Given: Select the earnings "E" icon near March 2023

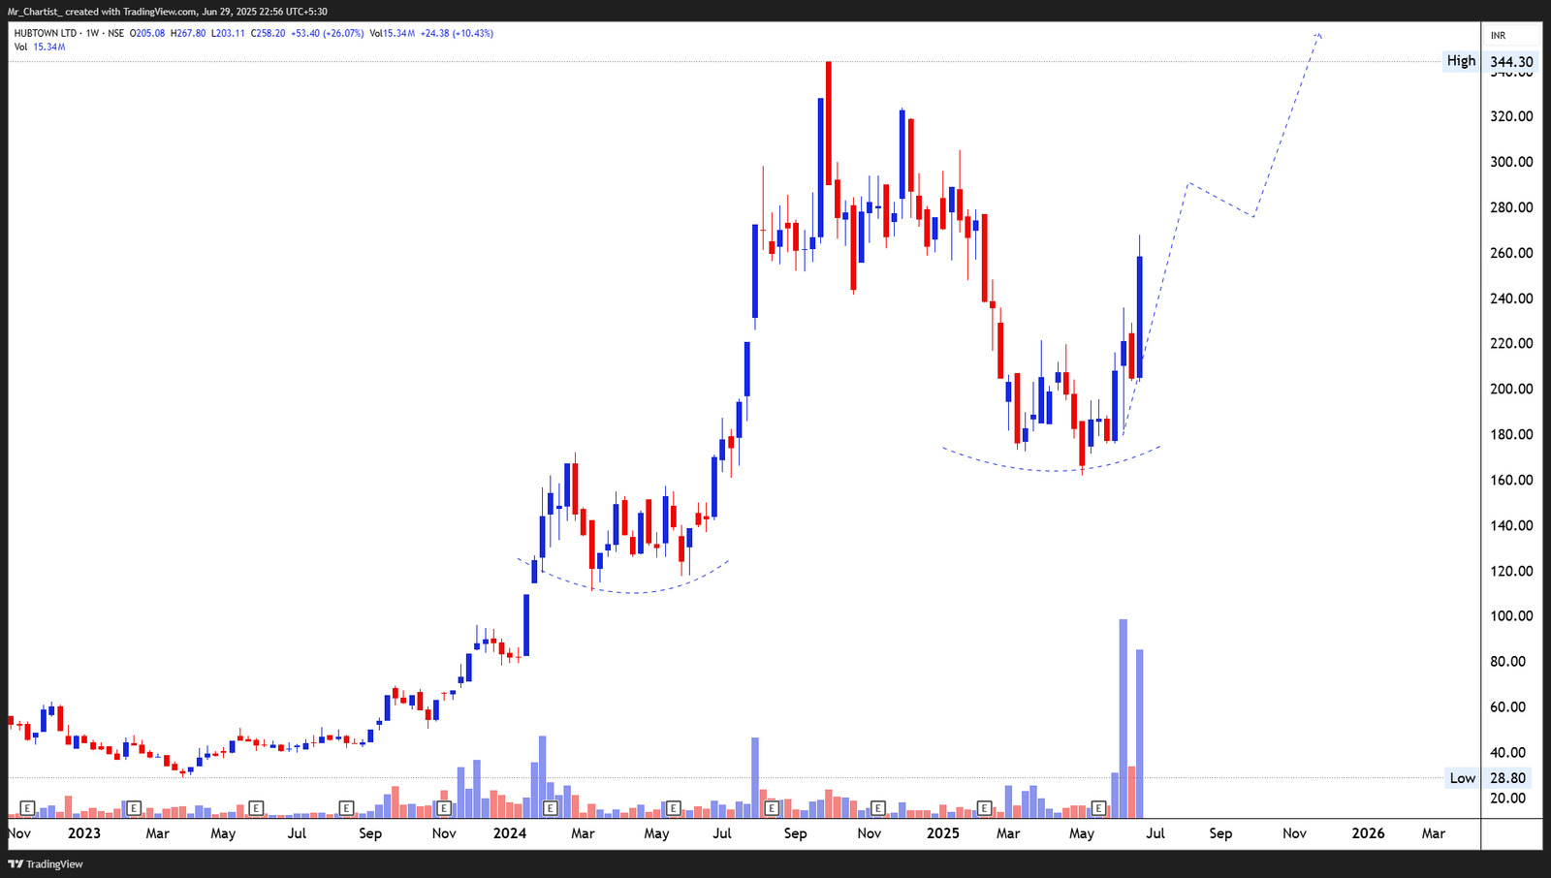Looking at the screenshot, I should point(133,807).
